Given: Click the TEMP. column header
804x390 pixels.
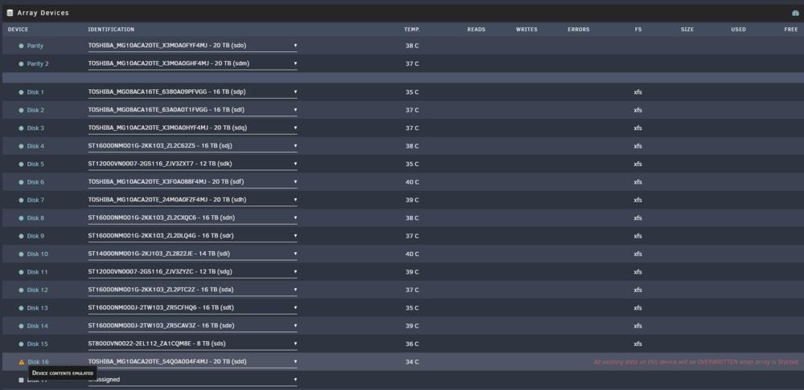Looking at the screenshot, I should coord(412,30).
